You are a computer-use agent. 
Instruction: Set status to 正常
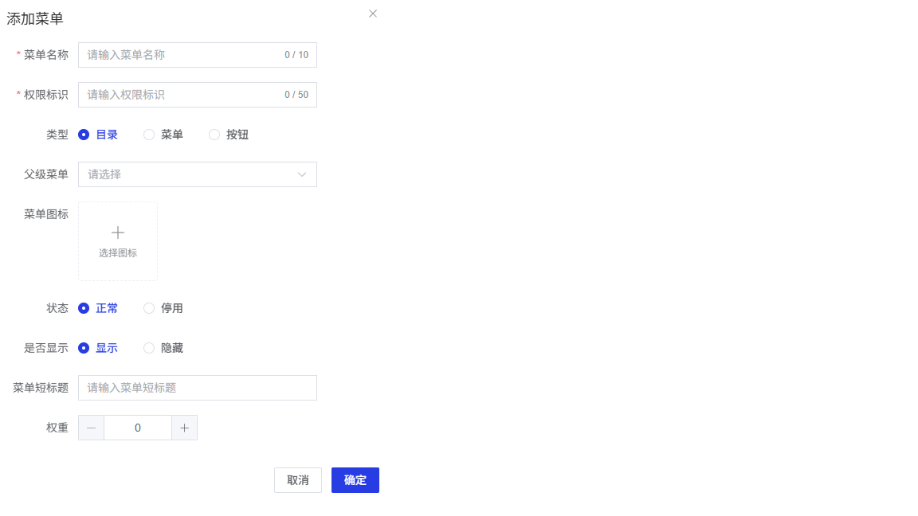tap(84, 308)
